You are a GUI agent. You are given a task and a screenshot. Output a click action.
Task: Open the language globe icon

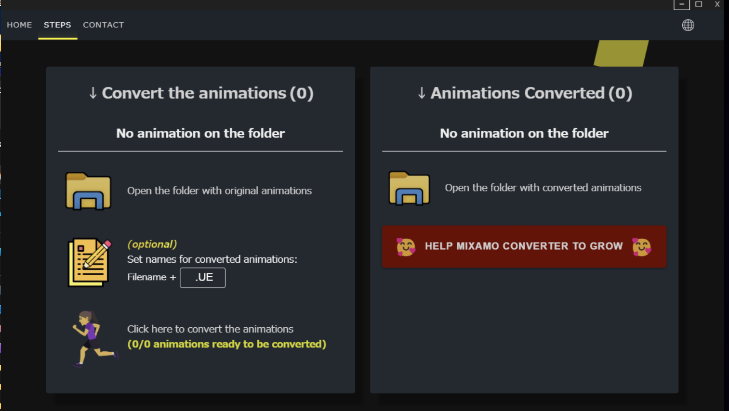pos(688,25)
